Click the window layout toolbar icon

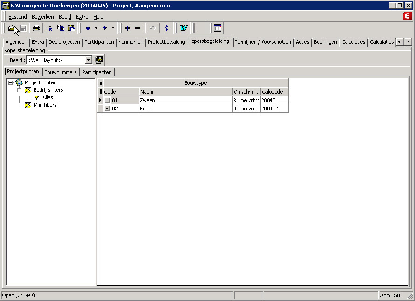pyautogui.click(x=218, y=28)
